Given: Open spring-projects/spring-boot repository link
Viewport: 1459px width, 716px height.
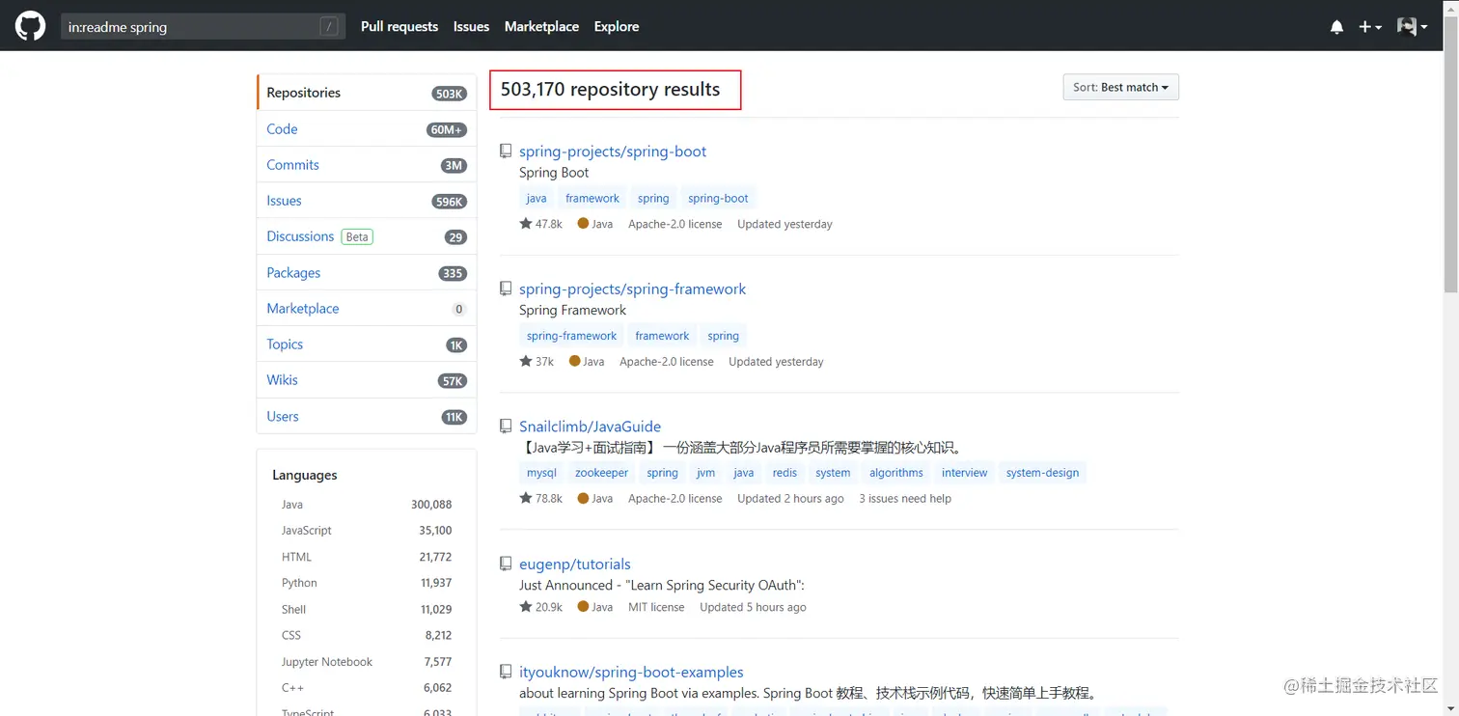Looking at the screenshot, I should pyautogui.click(x=613, y=151).
